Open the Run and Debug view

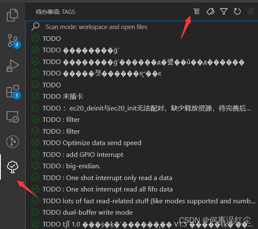[x=12, y=66]
